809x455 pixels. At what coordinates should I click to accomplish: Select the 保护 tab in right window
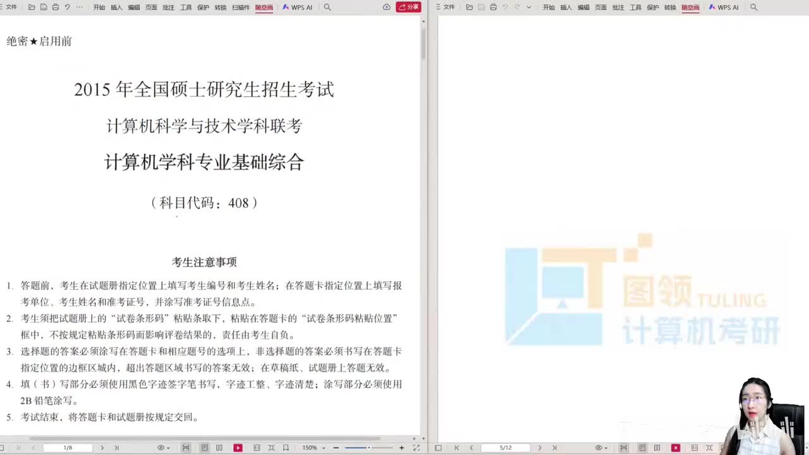coord(653,8)
